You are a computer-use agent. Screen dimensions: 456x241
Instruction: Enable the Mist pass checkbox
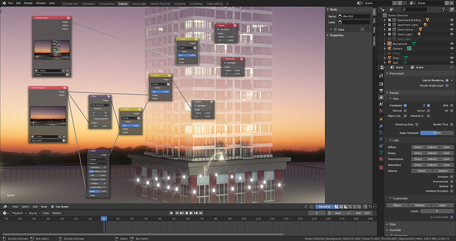tap(451, 106)
